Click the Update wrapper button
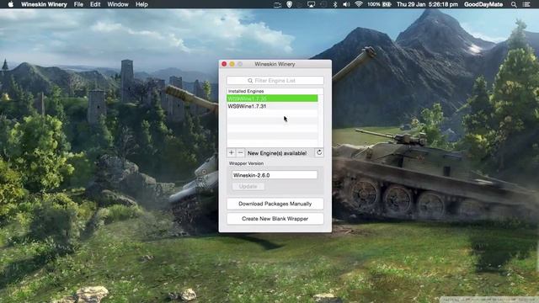Screen dimensions: 539x303 248,186
